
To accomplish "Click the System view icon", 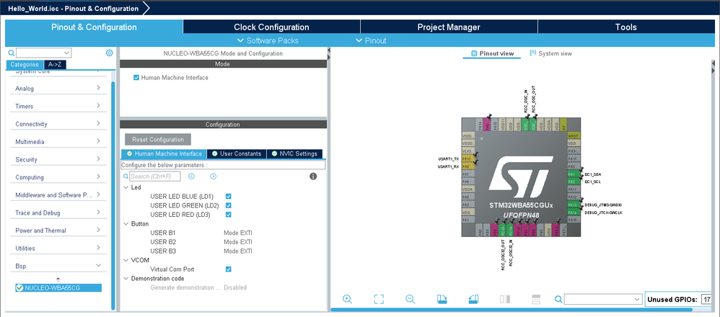I will (x=533, y=53).
